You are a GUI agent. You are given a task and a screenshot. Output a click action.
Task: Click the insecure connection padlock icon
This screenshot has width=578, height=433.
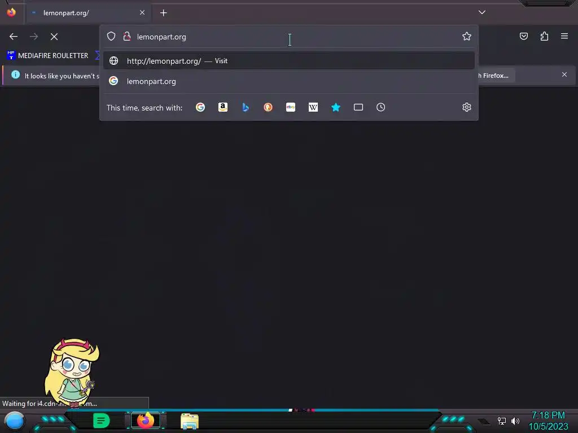[x=127, y=37]
